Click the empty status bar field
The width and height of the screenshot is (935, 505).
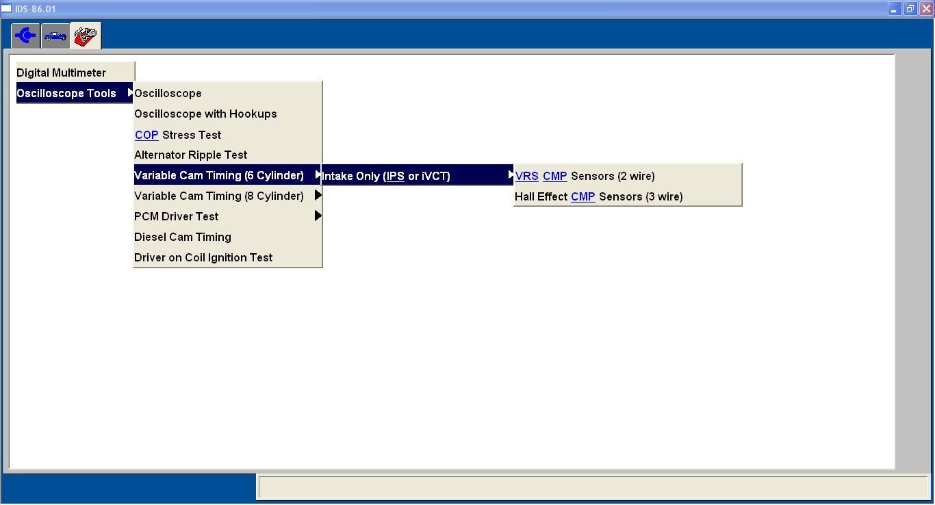click(592, 487)
